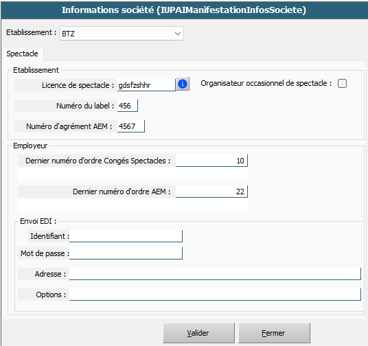Screen dimensions: 368x346
Task: Click the Organisateur occasionnel de spectacle label
Action: click(x=266, y=83)
